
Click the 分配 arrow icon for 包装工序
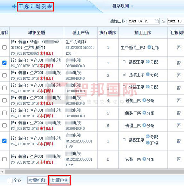click(144, 100)
